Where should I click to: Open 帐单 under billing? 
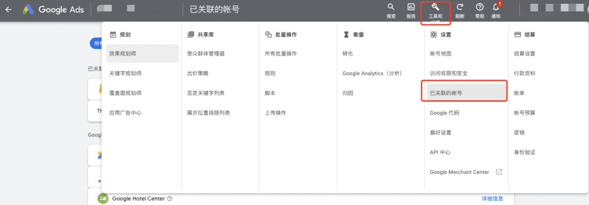519,93
